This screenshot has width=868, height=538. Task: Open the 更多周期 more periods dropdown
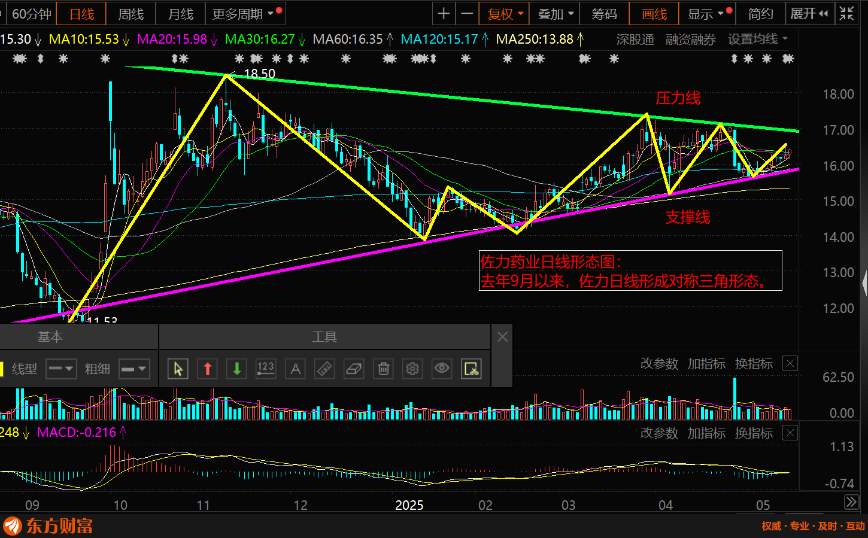click(x=245, y=13)
